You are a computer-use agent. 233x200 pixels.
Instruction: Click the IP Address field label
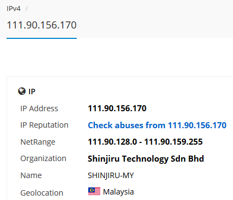[39, 108]
